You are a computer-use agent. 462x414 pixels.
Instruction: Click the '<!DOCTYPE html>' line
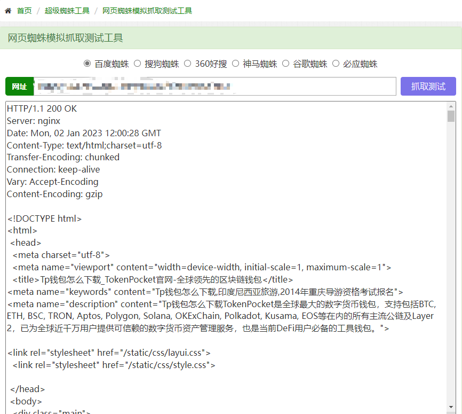tap(44, 218)
